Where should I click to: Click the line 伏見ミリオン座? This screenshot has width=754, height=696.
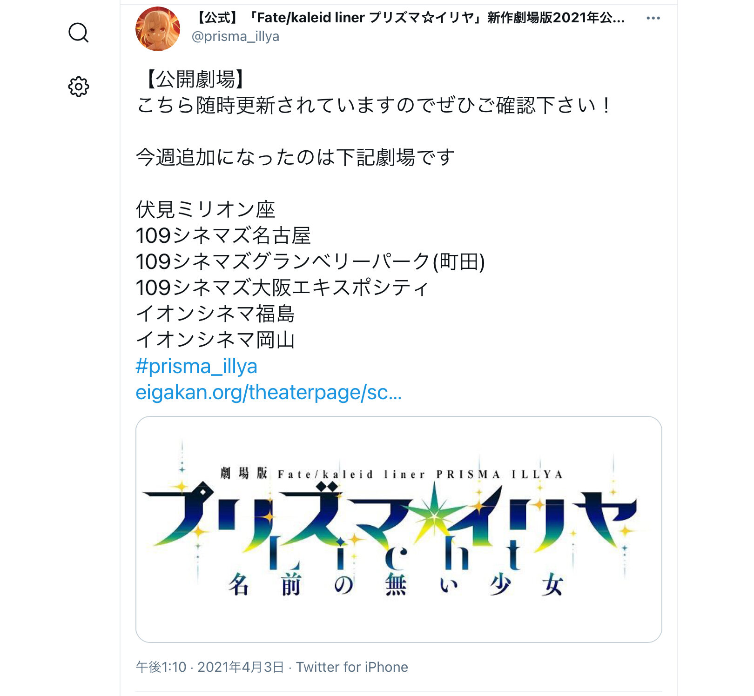point(205,209)
